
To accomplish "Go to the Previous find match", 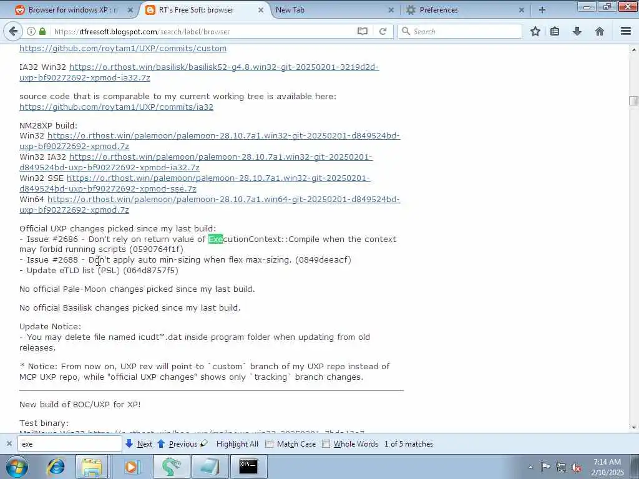I will [177, 444].
